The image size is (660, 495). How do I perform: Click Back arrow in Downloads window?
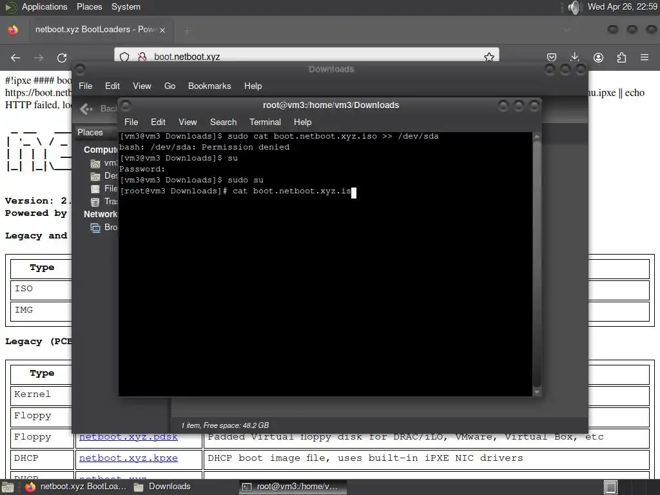click(86, 109)
